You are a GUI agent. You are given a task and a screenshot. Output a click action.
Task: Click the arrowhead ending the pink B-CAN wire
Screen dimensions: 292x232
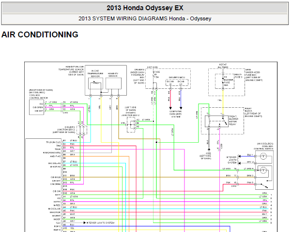tap(170, 108)
